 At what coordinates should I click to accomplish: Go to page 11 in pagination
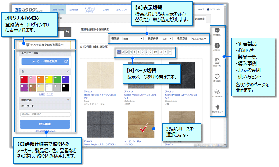point(161,52)
